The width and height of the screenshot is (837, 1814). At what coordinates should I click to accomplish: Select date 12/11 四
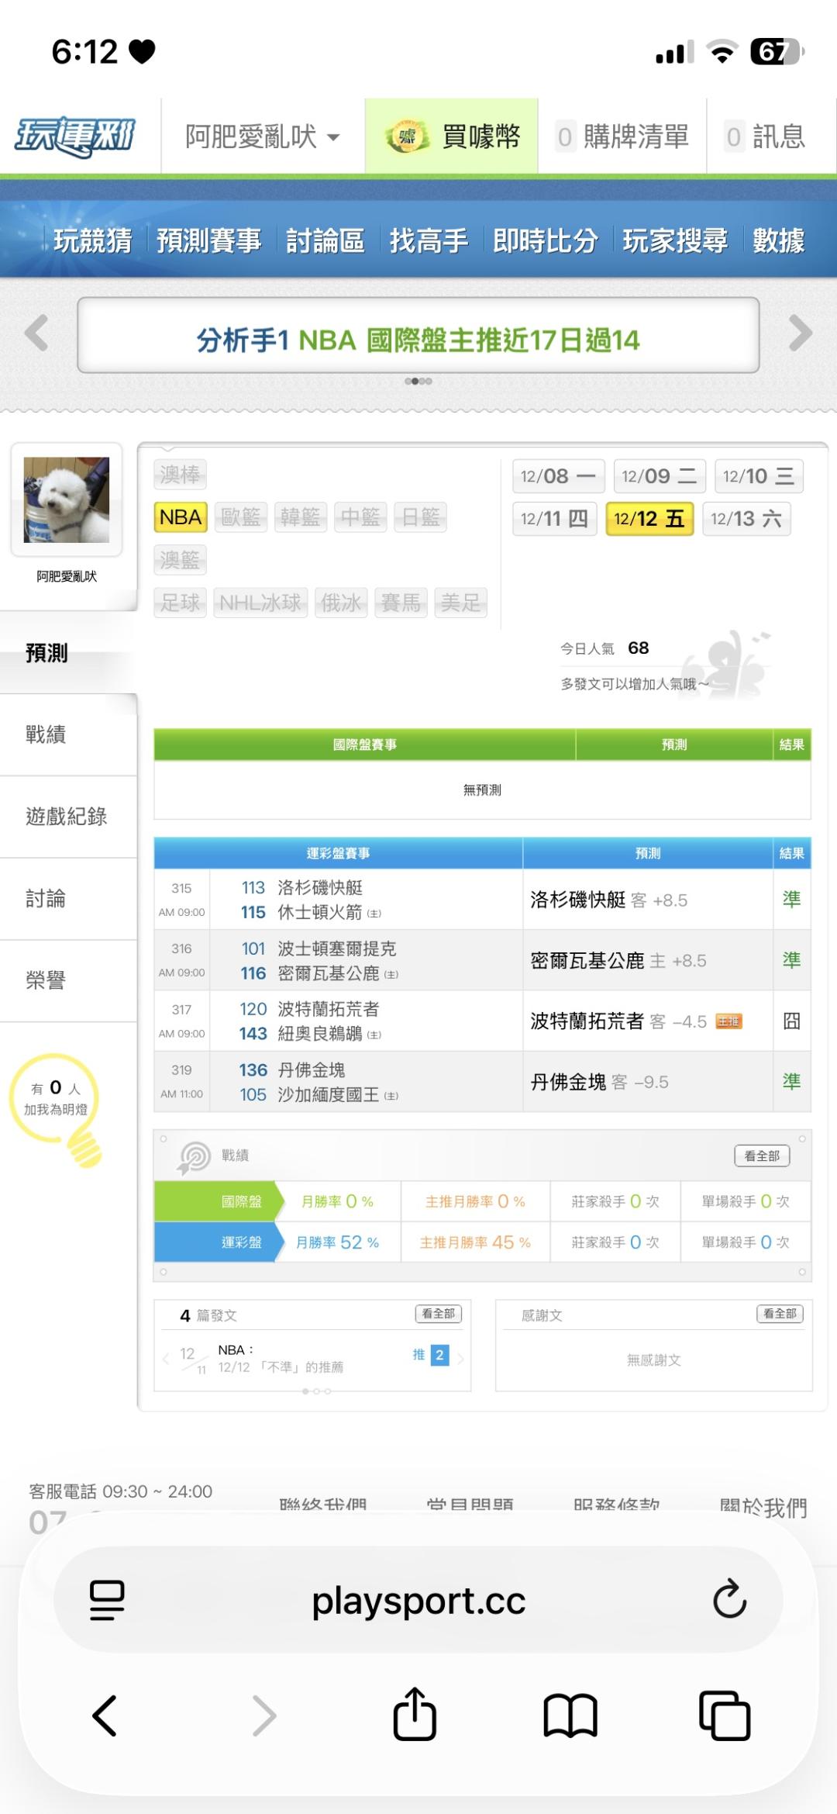click(x=554, y=518)
